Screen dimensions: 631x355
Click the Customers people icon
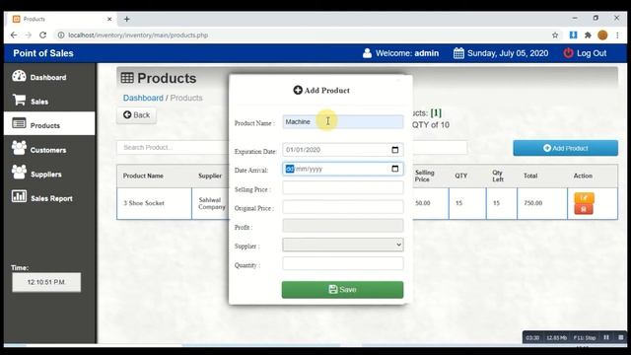(19, 148)
